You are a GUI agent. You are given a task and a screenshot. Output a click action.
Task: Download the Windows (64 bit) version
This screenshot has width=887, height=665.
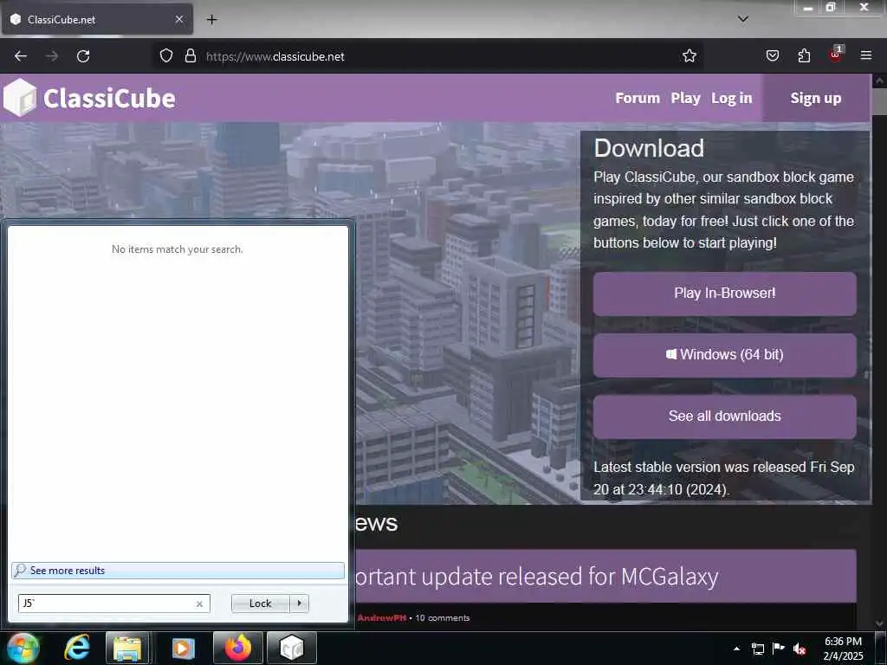(x=725, y=355)
